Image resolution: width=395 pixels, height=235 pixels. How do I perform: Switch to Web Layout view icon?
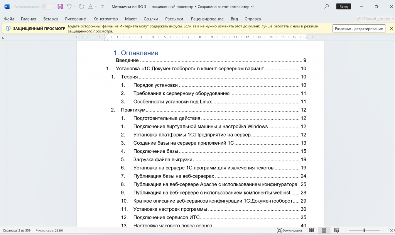pos(336,230)
